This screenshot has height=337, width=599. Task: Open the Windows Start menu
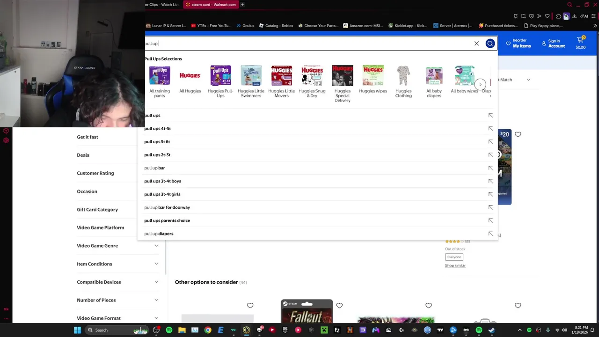click(77, 330)
